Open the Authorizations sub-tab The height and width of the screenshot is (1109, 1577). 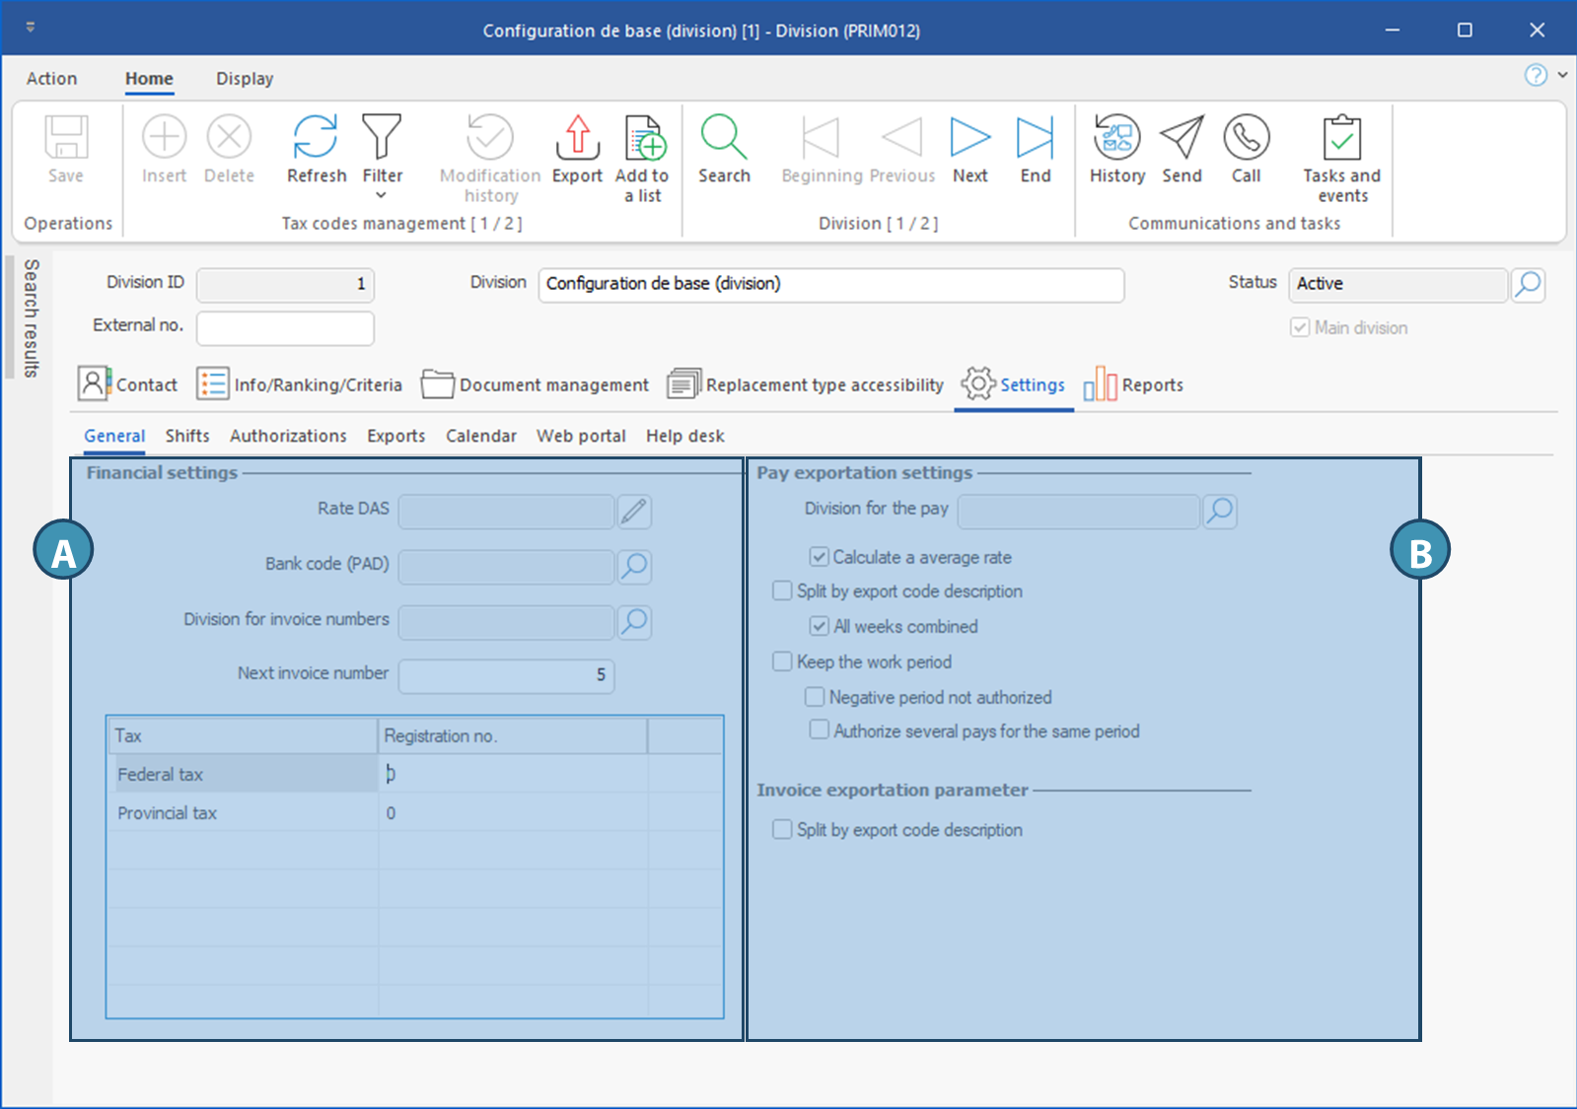[x=288, y=436]
